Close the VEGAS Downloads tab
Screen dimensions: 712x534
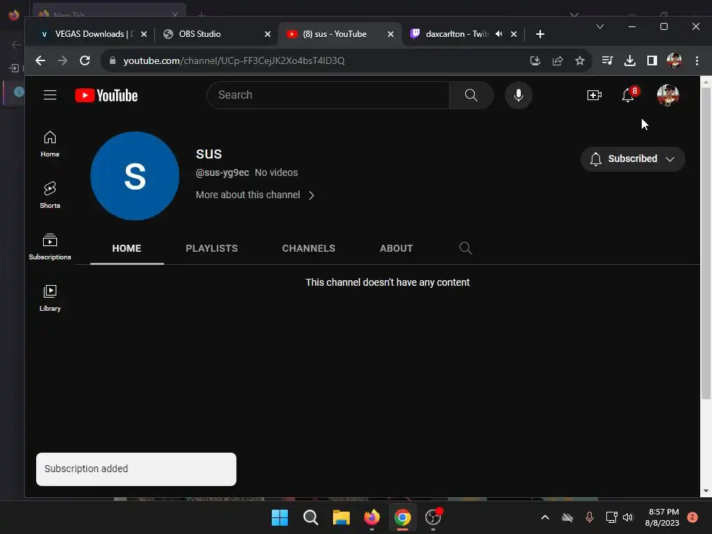pyautogui.click(x=143, y=34)
